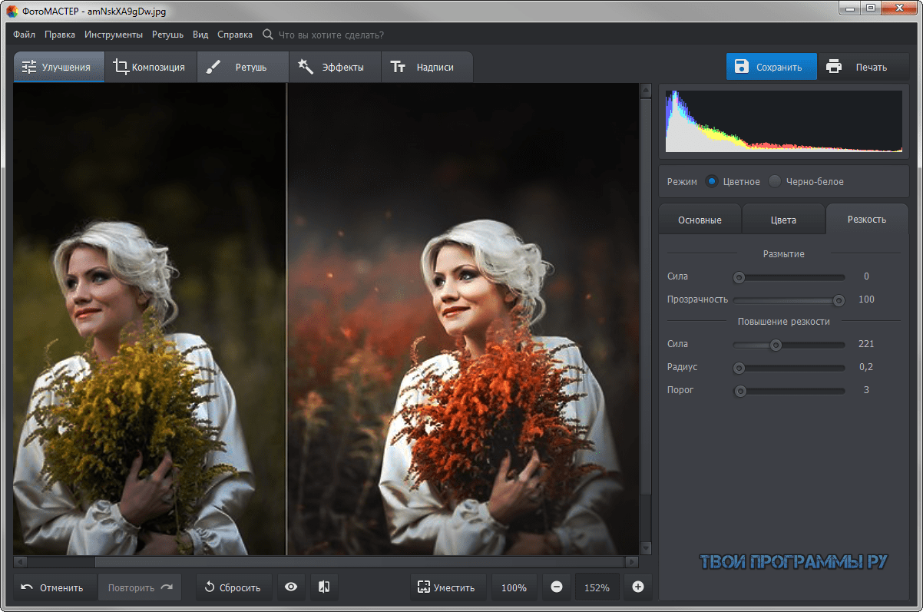The height and width of the screenshot is (612, 923).
Task: Click the threshold value 3
Action: pyautogui.click(x=866, y=390)
